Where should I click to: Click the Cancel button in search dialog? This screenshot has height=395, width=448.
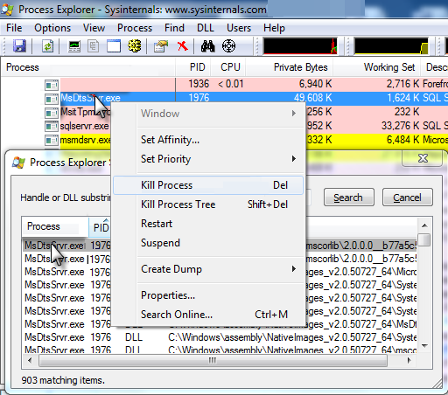click(408, 197)
